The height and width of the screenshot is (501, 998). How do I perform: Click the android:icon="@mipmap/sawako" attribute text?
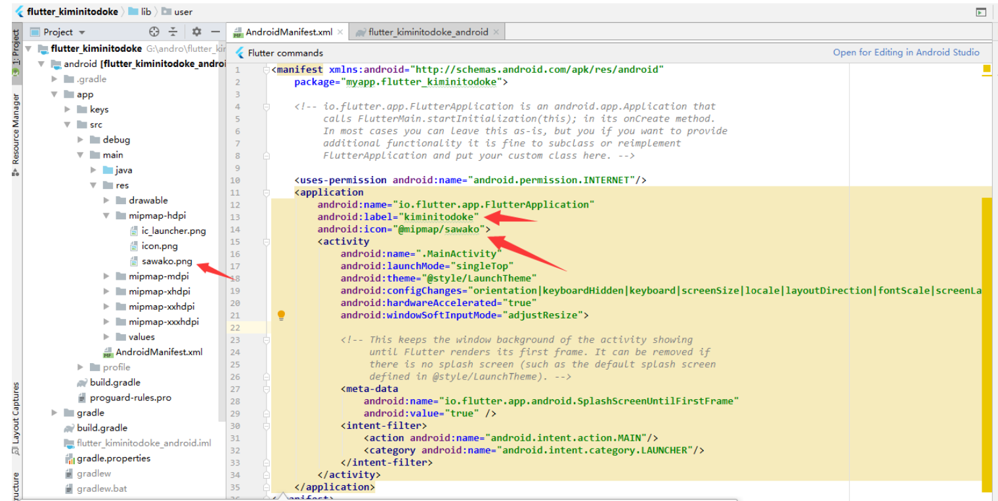pos(401,229)
